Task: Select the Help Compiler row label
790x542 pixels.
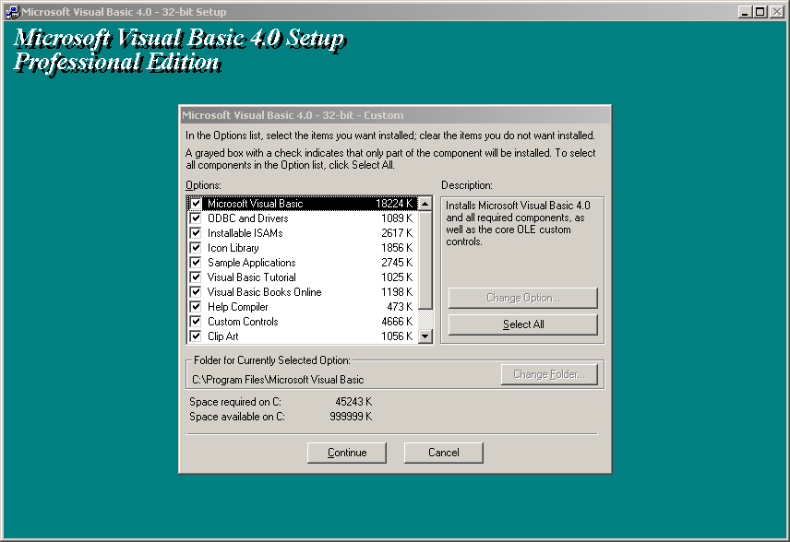Action: tap(238, 306)
